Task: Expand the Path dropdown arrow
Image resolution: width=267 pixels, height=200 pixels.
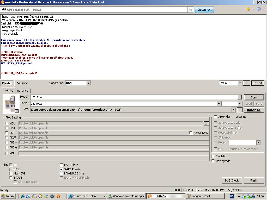Action: tap(234, 110)
